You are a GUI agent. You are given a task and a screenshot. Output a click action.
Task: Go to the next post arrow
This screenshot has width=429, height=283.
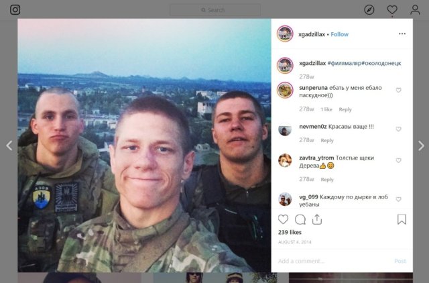(421, 146)
